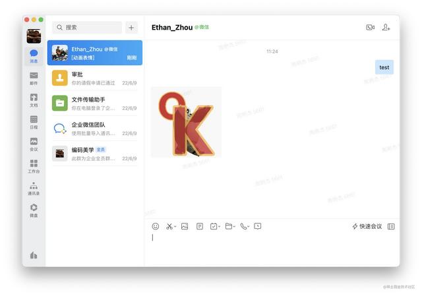
Task: Click the 全员 tag on 编码美学
Action: pyautogui.click(x=101, y=150)
